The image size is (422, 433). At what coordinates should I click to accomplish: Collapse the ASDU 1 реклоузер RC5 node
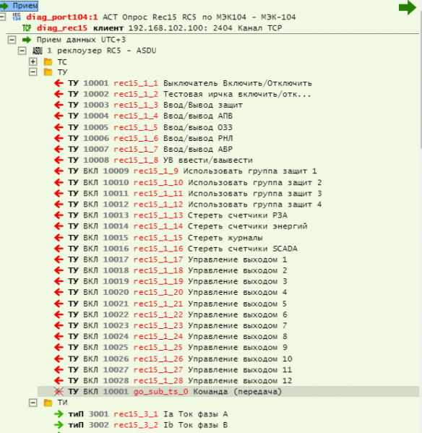[x=22, y=51]
